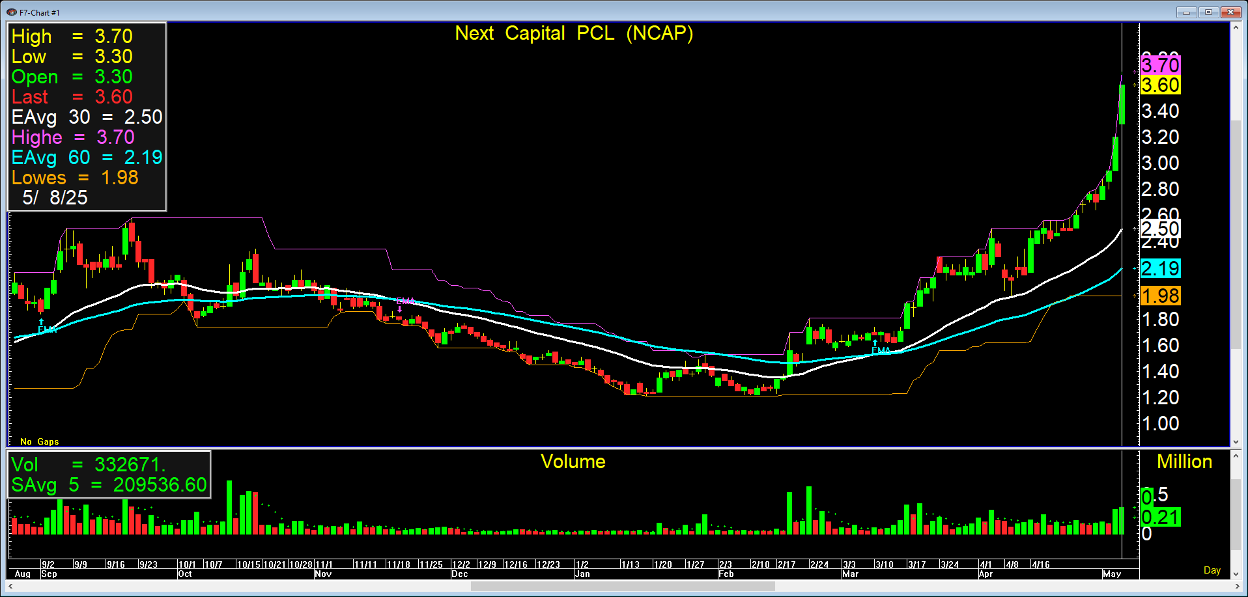Click the 3.00 price axis label
1248x597 pixels.
[x=1161, y=163]
